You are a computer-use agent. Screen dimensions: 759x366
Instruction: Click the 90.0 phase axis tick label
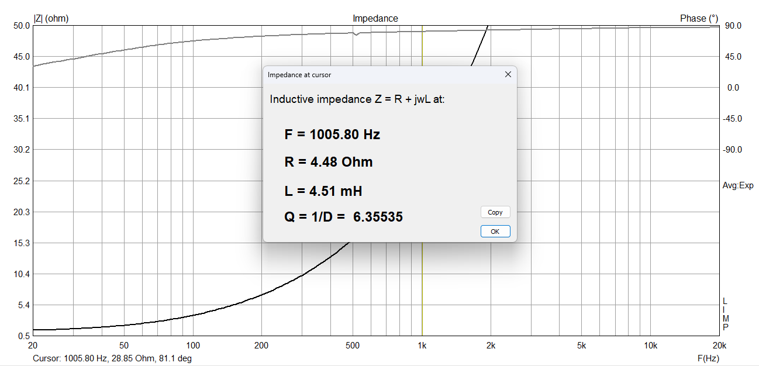(733, 26)
